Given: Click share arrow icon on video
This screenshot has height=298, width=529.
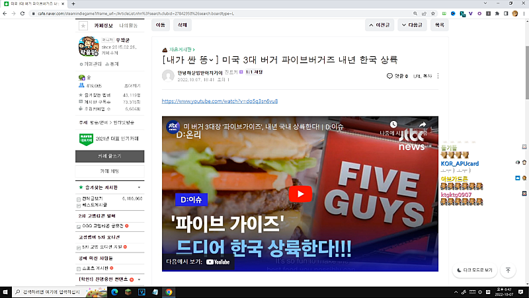Looking at the screenshot, I should click(x=423, y=125).
